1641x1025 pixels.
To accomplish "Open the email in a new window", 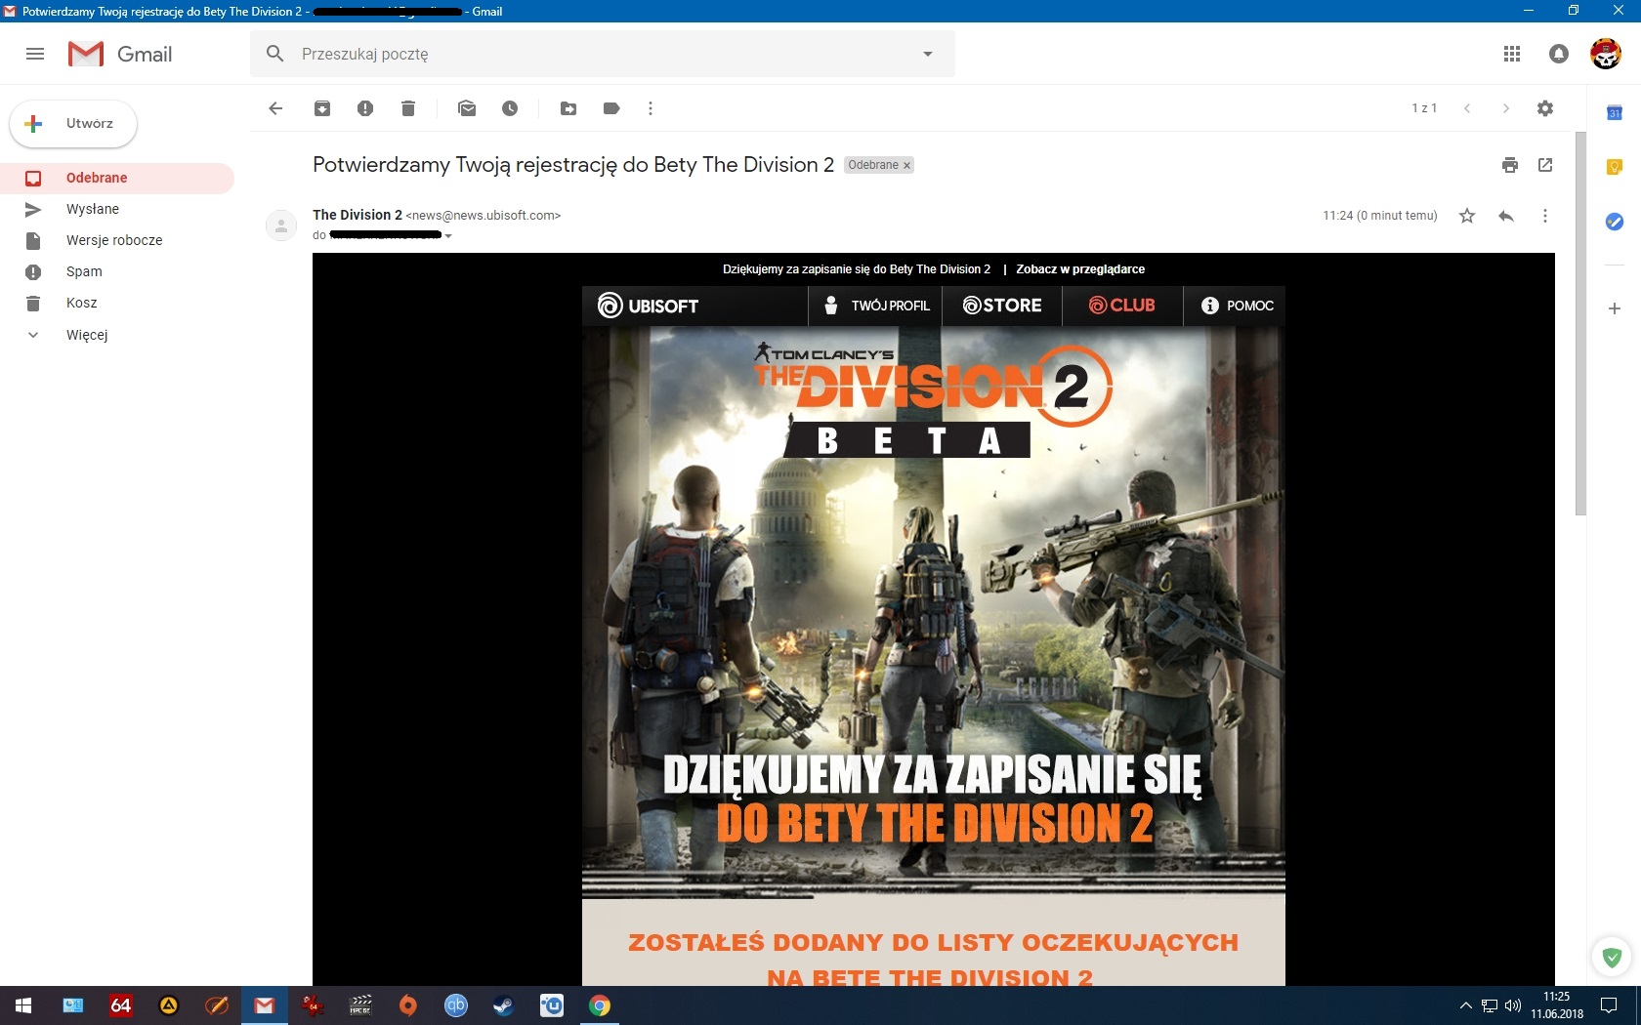I will [1545, 165].
